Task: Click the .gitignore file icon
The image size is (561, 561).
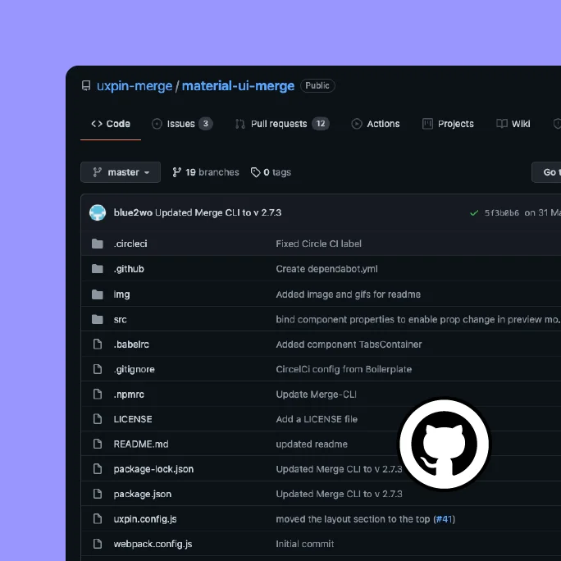Action: 98,369
